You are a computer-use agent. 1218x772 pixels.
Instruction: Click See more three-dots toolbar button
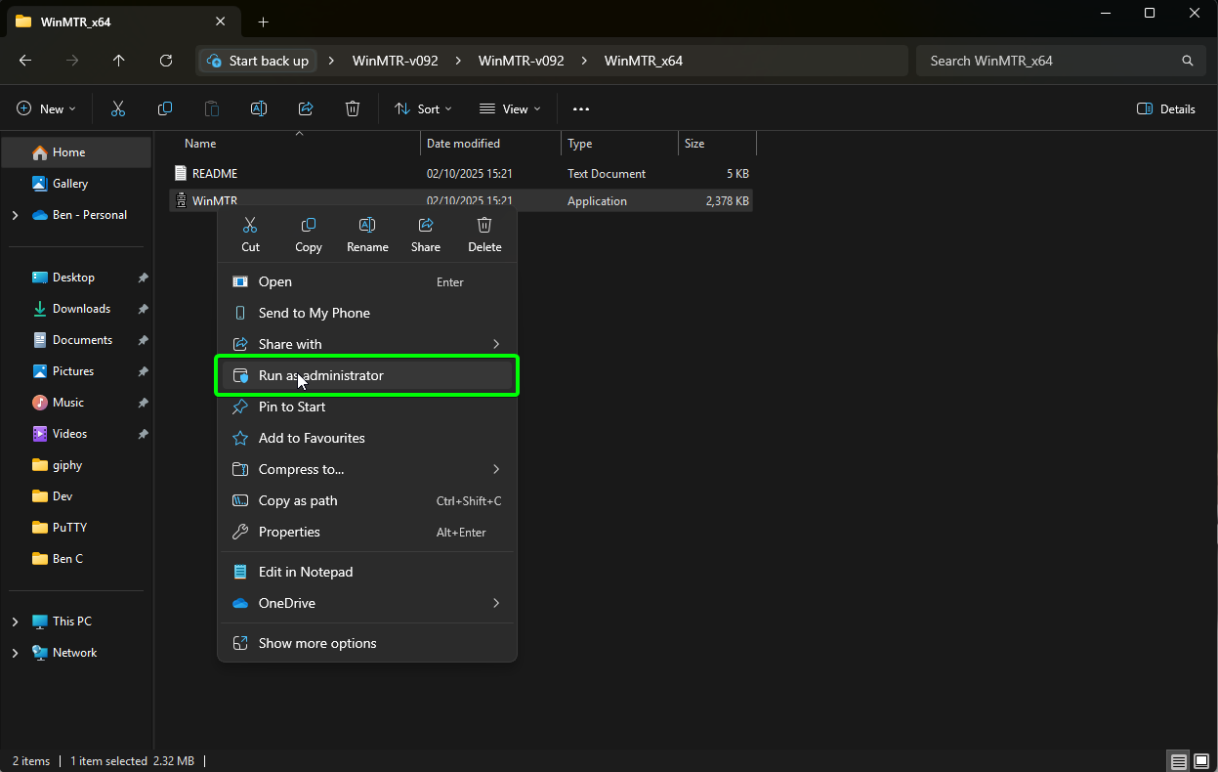(x=581, y=109)
